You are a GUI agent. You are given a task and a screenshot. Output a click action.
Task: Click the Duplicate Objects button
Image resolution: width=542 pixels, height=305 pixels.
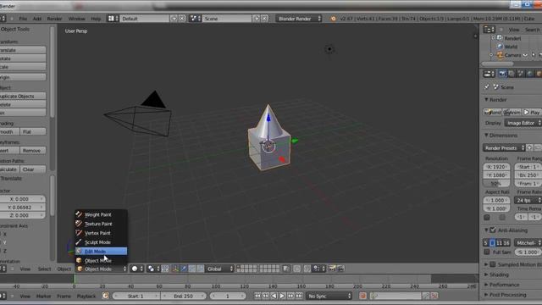point(23,96)
